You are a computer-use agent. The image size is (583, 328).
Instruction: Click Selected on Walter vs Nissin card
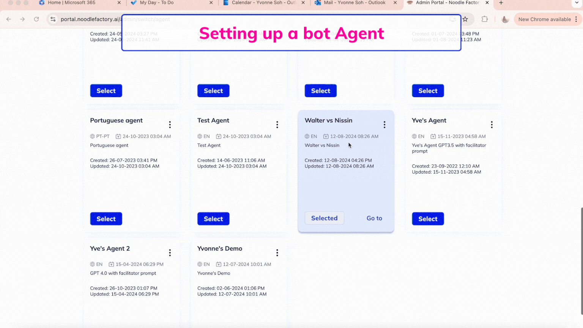coord(325,218)
